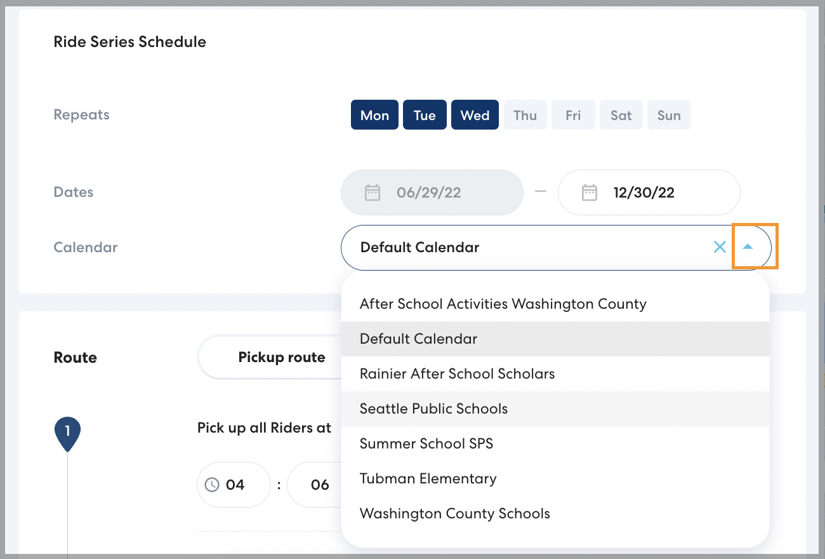Toggle Thursday in the Repeats selector
This screenshot has height=559, width=825.
(525, 114)
